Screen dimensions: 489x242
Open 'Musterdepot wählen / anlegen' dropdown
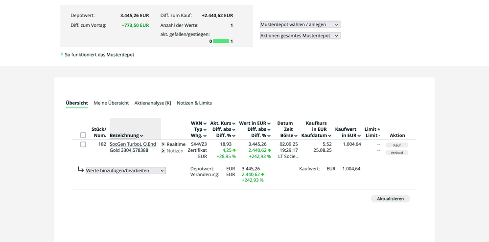[x=300, y=24]
